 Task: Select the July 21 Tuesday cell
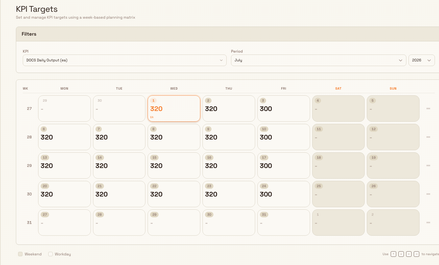pos(119,194)
